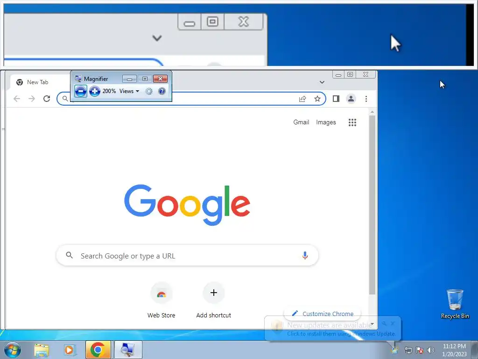Open the Images link
The image size is (478, 359).
click(326, 122)
